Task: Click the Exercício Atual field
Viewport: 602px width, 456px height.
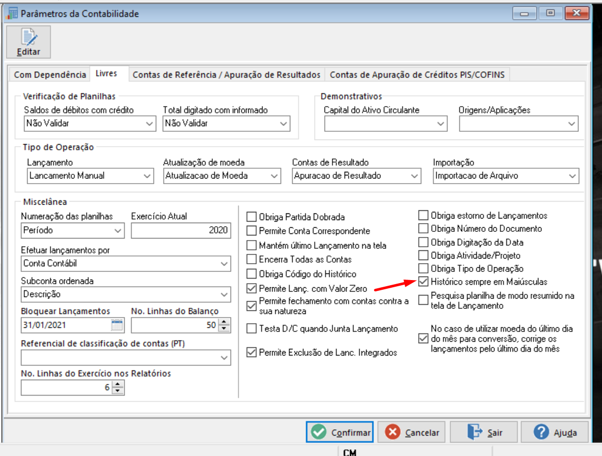Action: click(x=181, y=230)
